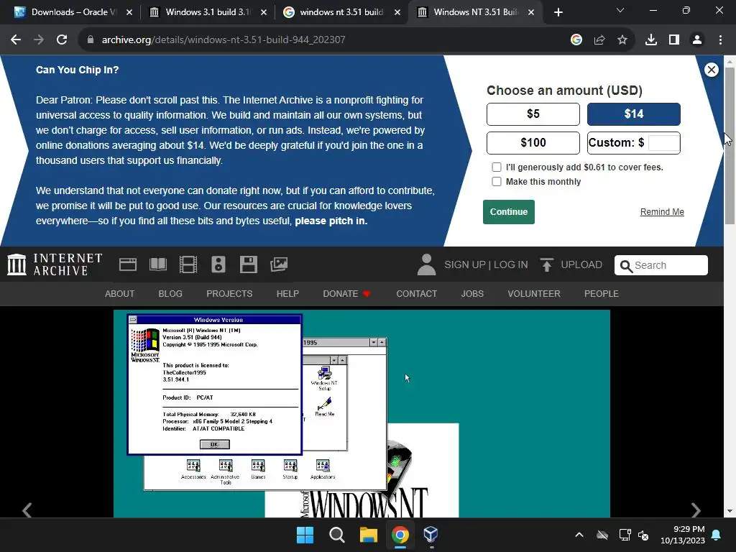Image resolution: width=736 pixels, height=552 pixels.
Task: Click the LOG IN link
Action: pos(511,264)
